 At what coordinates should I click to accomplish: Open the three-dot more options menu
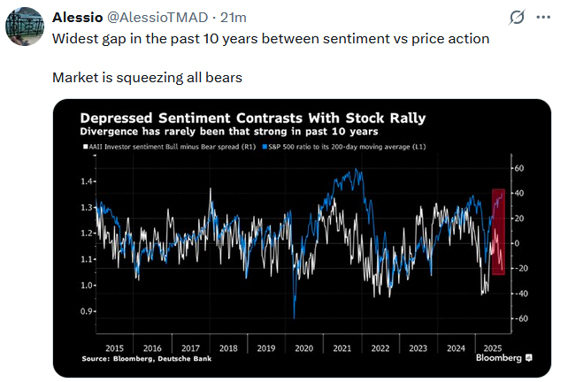click(544, 18)
